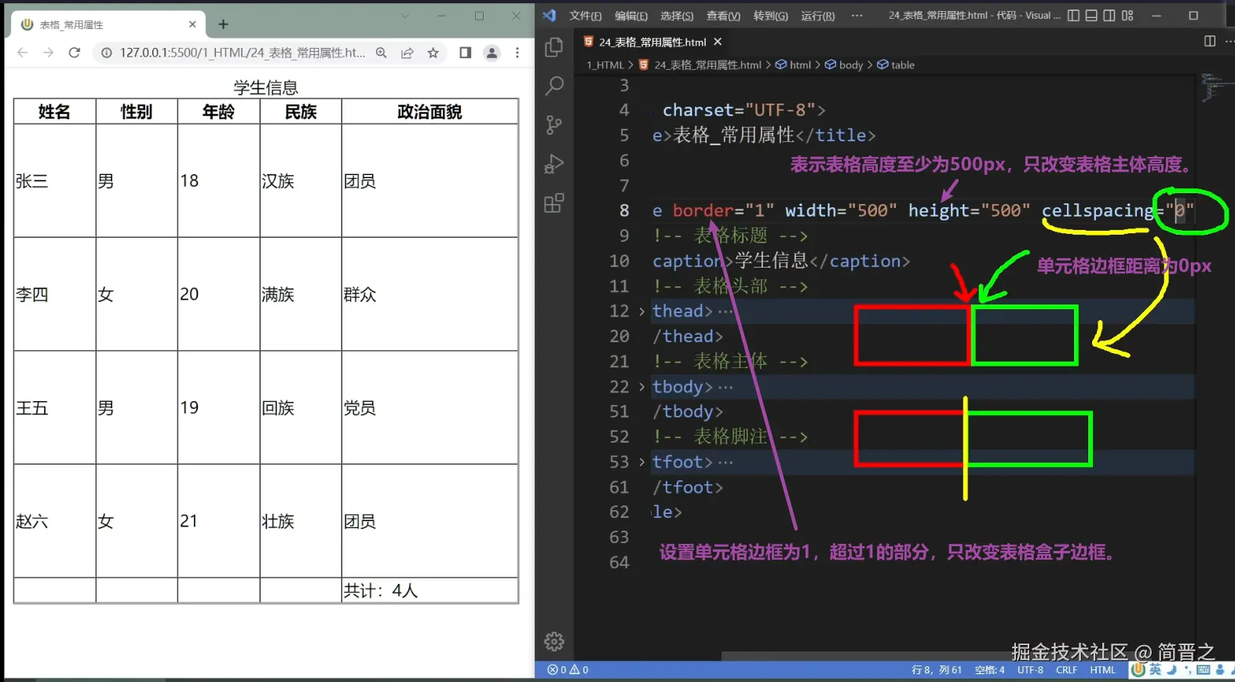
Task: Click the errors and warnings status item
Action: tap(568, 670)
